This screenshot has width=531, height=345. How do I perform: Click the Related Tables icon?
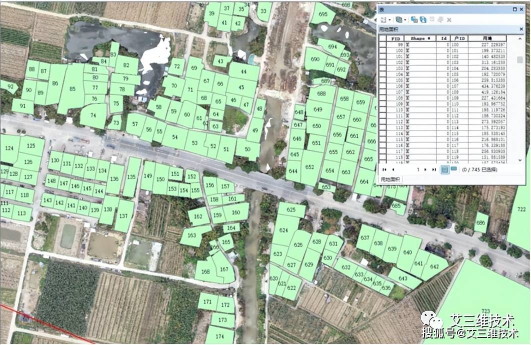click(400, 19)
